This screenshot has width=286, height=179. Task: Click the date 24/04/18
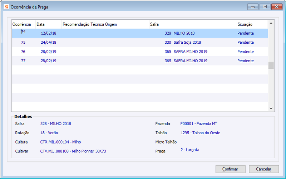[49, 42]
